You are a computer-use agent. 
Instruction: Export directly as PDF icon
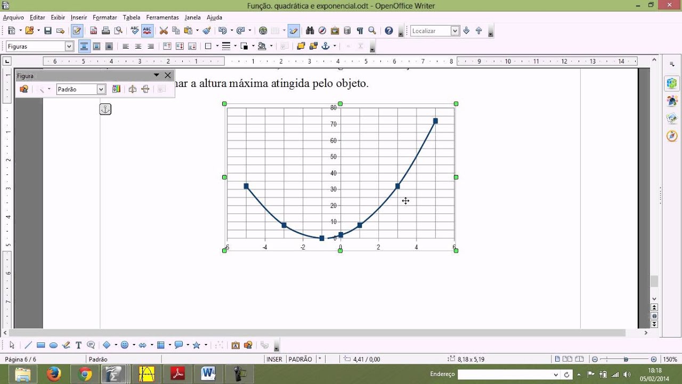point(94,31)
